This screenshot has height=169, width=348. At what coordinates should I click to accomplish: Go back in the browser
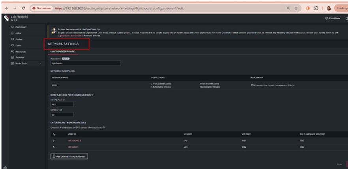tap(7, 8)
